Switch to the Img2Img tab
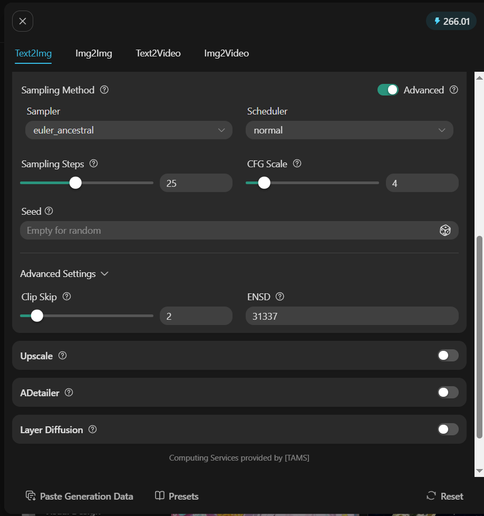The image size is (484, 516). [94, 53]
